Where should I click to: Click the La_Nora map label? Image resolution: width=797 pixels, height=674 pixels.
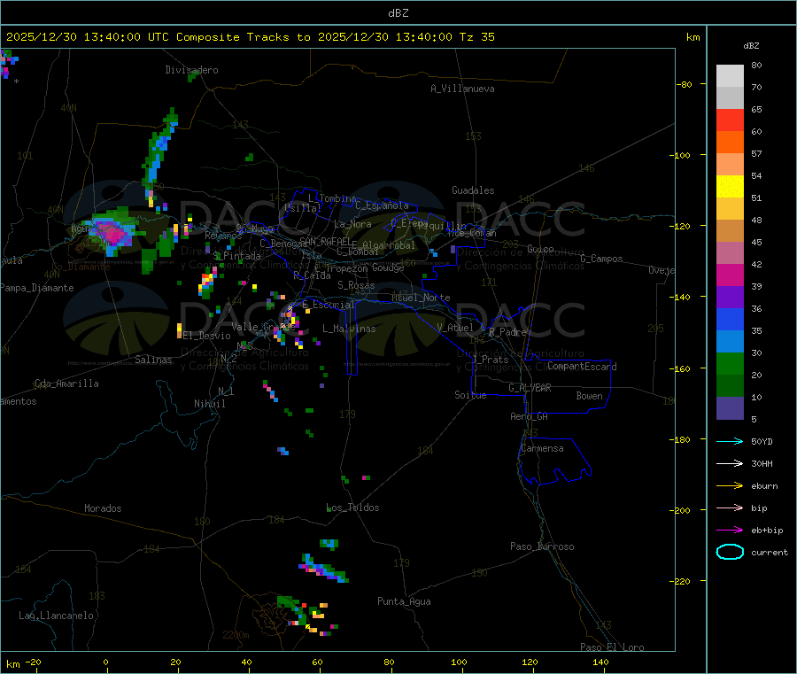352,224
